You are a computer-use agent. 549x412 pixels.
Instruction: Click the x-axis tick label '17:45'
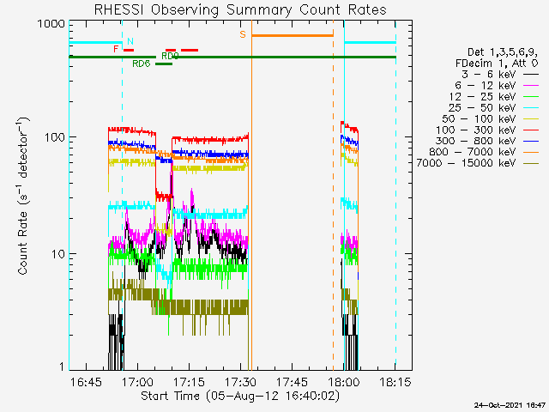pyautogui.click(x=293, y=381)
